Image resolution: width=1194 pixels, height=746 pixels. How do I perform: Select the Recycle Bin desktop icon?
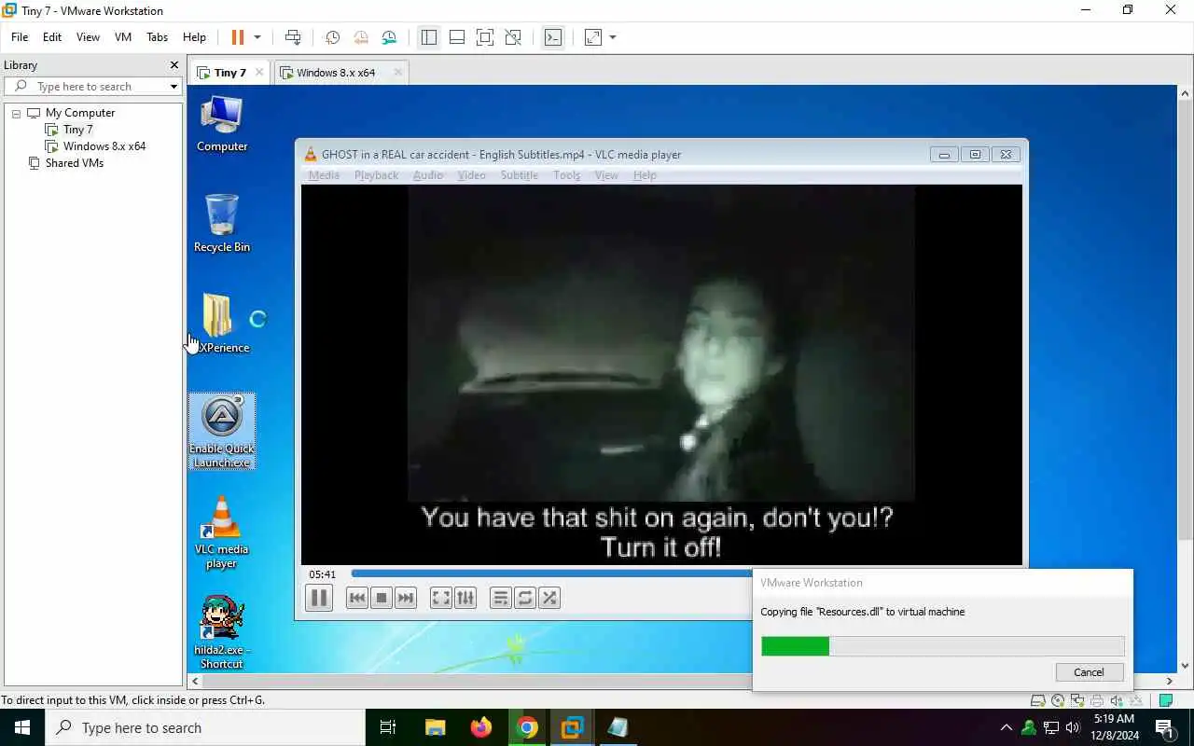[222, 224]
